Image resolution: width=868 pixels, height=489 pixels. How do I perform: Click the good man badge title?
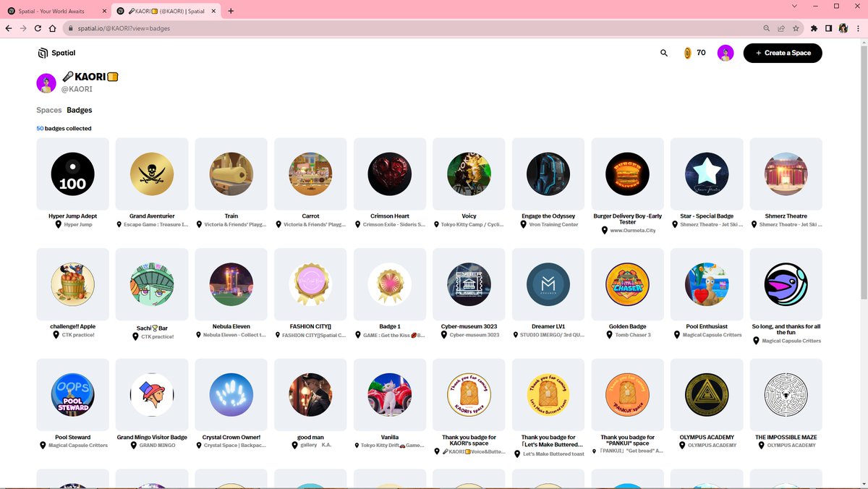tap(310, 437)
